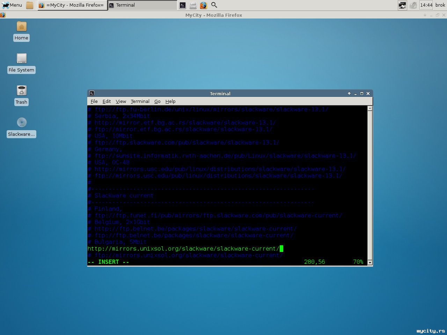Select the Trash desktop icon

21,95
